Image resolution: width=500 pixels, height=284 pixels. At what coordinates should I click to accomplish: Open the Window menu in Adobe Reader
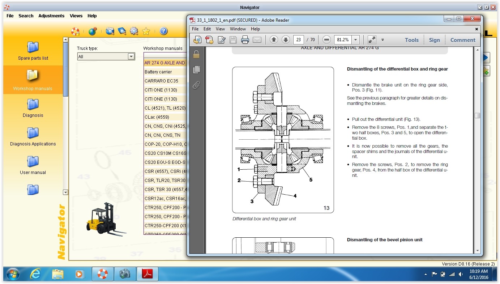(x=238, y=29)
